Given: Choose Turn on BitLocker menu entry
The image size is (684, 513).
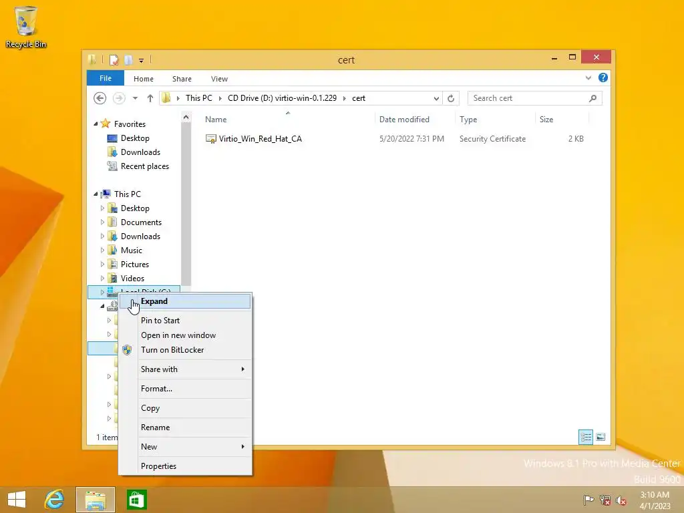Looking at the screenshot, I should click(186, 350).
